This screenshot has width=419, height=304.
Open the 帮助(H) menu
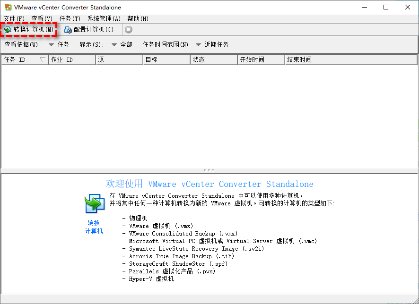pyautogui.click(x=138, y=19)
